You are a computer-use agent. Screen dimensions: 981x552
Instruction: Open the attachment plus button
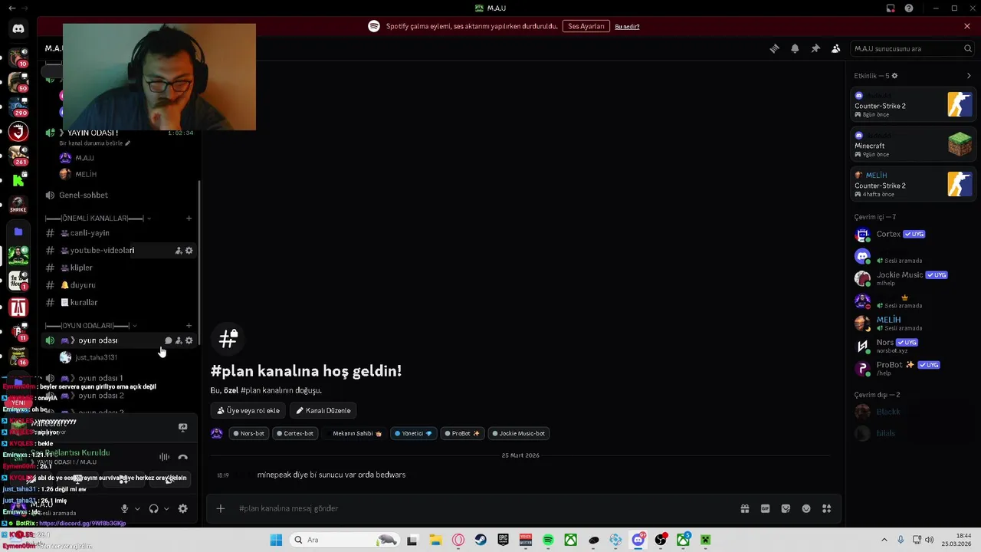[221, 508]
